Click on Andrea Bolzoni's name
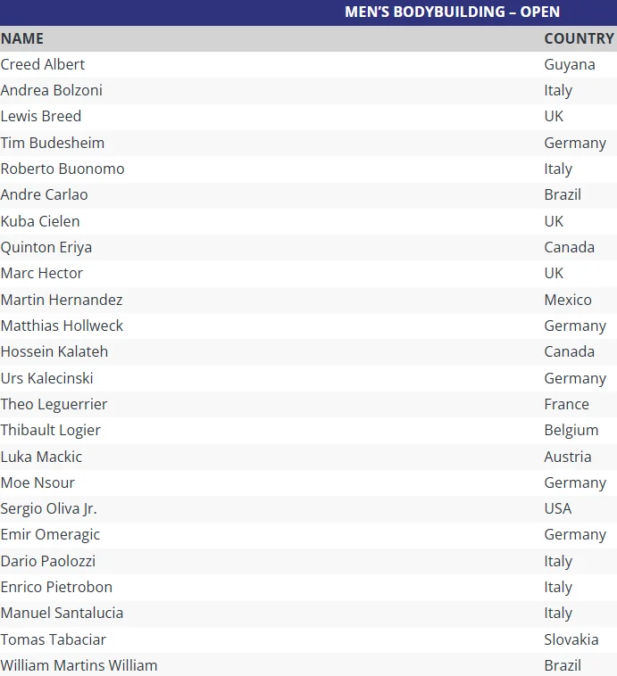The height and width of the screenshot is (676, 617). coord(52,90)
